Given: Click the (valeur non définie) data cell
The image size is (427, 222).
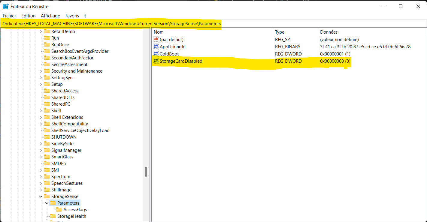Looking at the screenshot, I should click(339, 40).
